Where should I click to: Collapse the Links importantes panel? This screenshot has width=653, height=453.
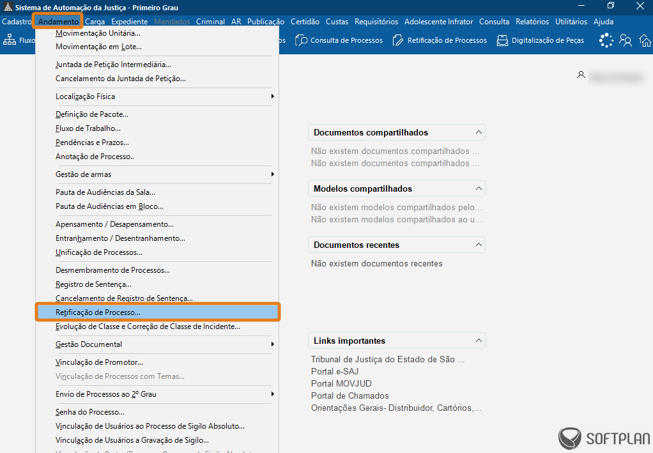click(x=479, y=341)
